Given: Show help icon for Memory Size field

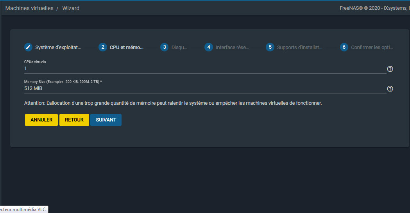Looking at the screenshot, I should point(390,89).
